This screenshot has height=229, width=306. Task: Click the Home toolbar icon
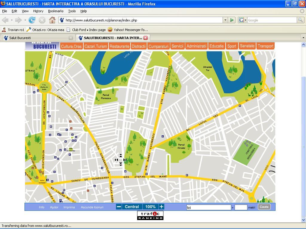[52, 20]
